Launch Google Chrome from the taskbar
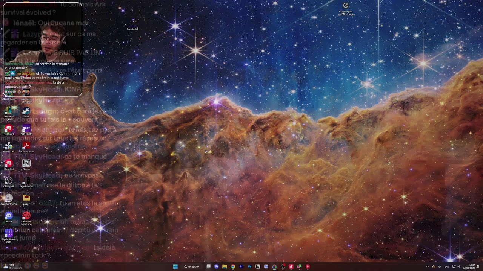Screen dimensions: 483x271 point(233,266)
